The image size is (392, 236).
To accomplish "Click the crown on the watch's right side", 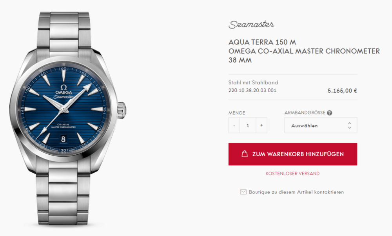I will pyautogui.click(x=122, y=110).
